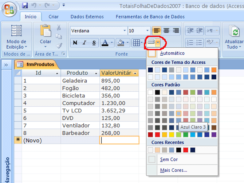This screenshot has width=244, height=183.
Task: Select row 5 using its row selector
Action: tap(18, 111)
